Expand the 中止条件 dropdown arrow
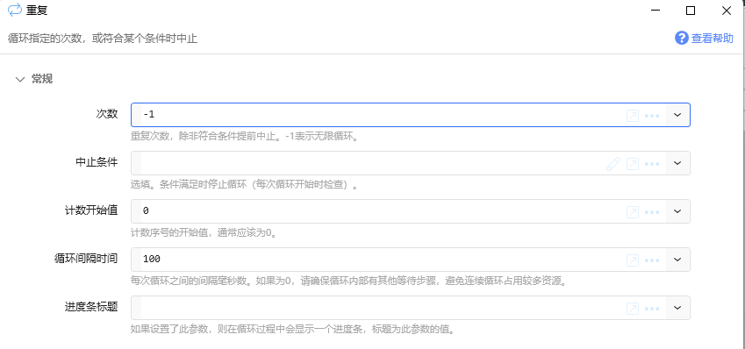This screenshot has width=745, height=349. [x=677, y=163]
